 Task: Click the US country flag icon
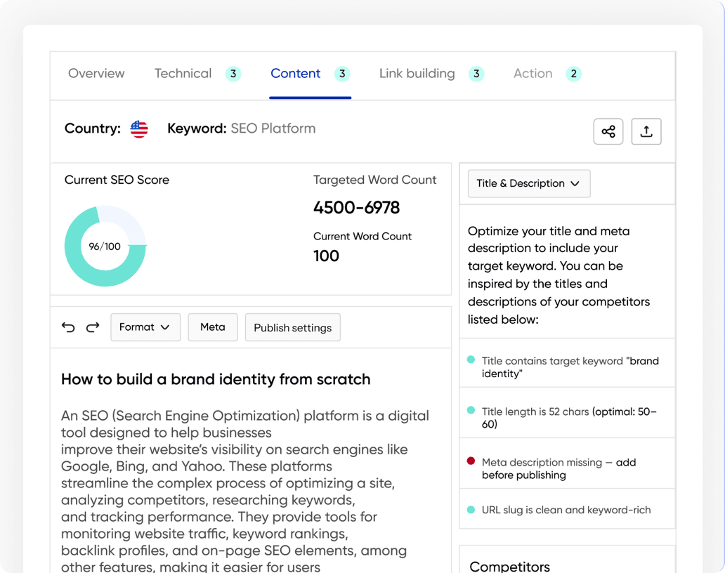pyautogui.click(x=139, y=129)
